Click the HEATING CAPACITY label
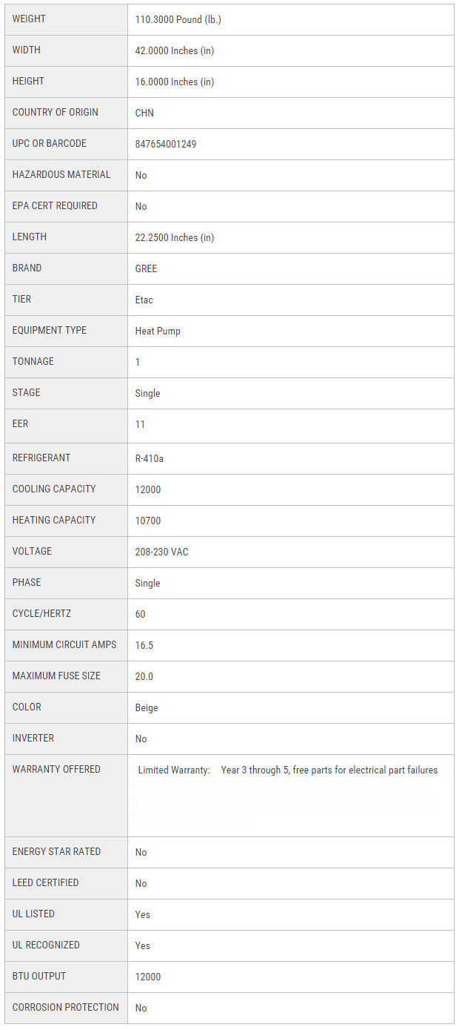 click(x=54, y=521)
